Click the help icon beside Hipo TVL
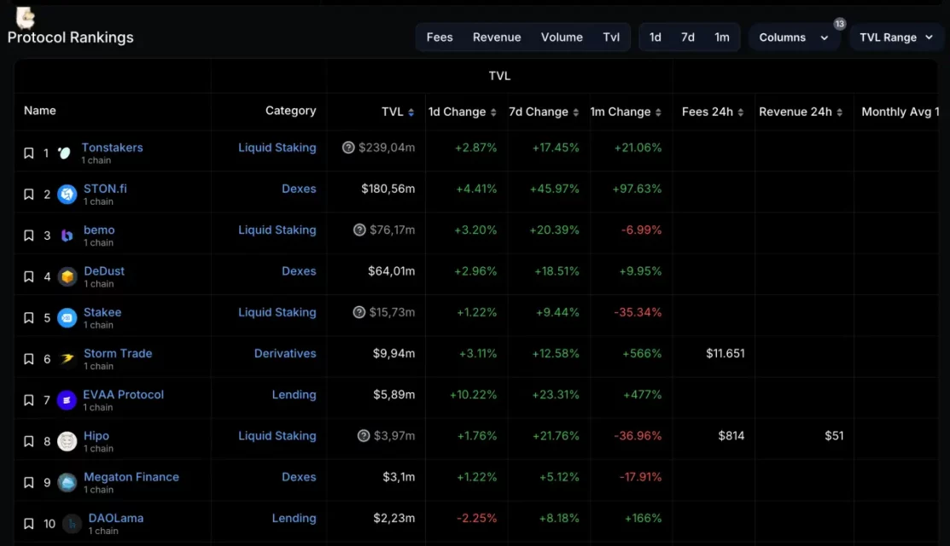The width and height of the screenshot is (950, 546). [364, 436]
